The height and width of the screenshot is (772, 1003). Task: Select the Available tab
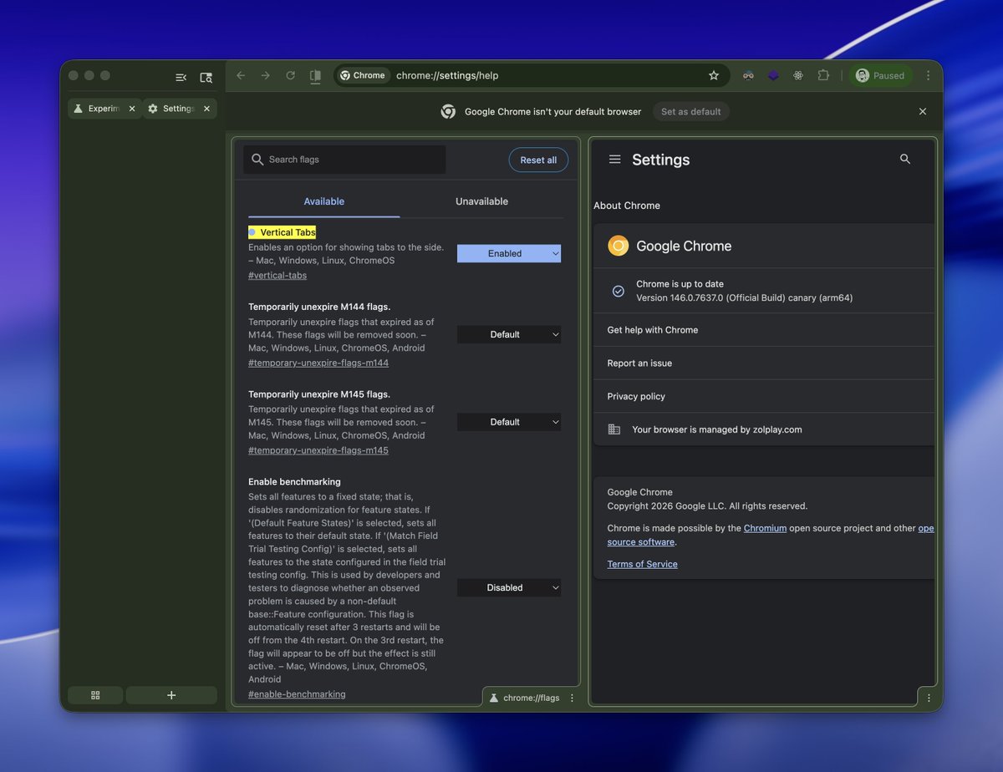(x=324, y=201)
